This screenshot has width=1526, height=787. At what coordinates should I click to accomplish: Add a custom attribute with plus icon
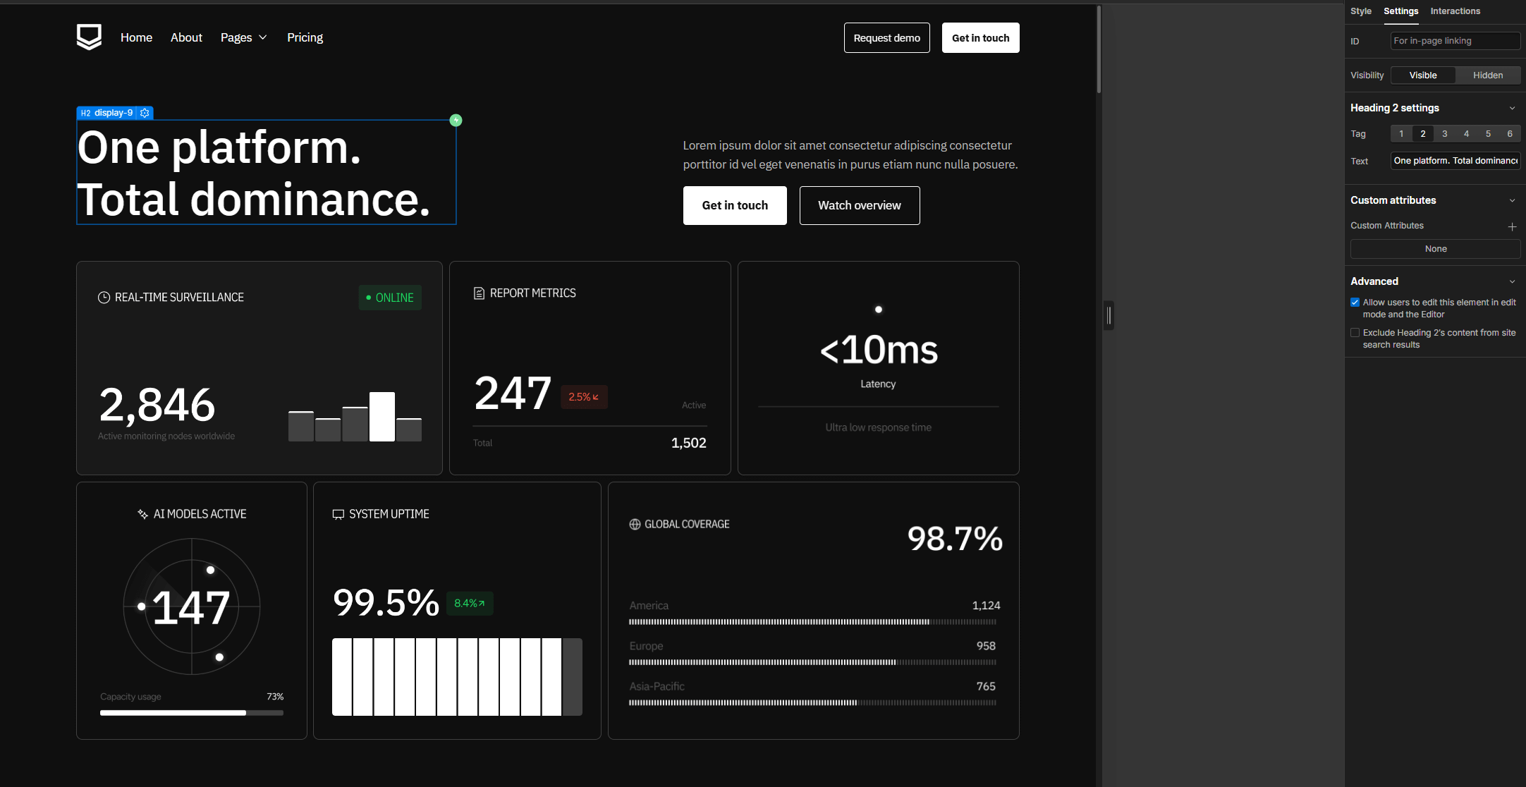(x=1512, y=226)
